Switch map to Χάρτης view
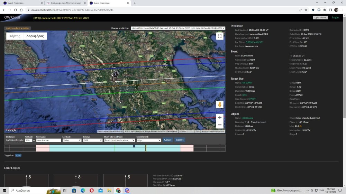The image size is (346, 194). pos(15,36)
